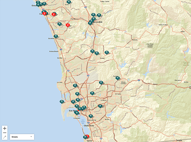Open the red 2 cluster on Carlsbad coast
This screenshot has height=142, width=191.
pos(44,14)
